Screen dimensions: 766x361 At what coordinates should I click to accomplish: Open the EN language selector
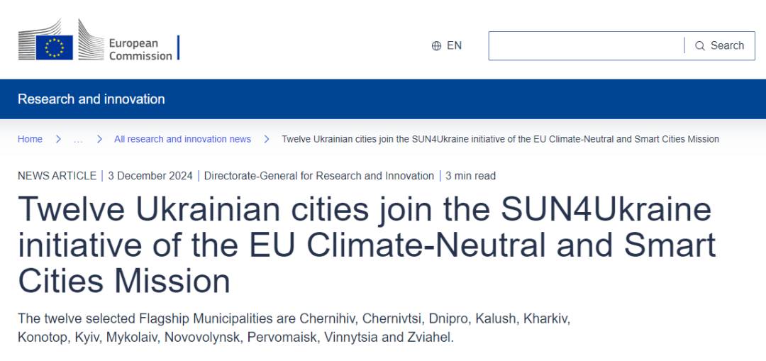447,46
